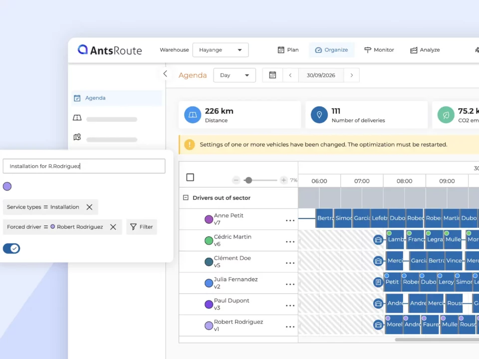Click Anne Petit's purple color dot
This screenshot has height=359, width=479.
[x=209, y=219]
